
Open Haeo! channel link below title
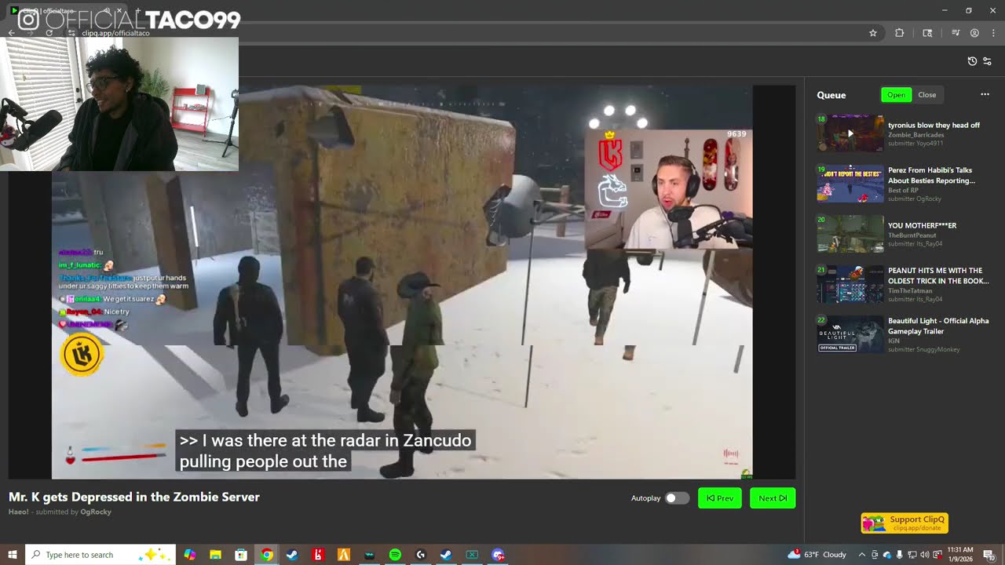pyautogui.click(x=19, y=512)
